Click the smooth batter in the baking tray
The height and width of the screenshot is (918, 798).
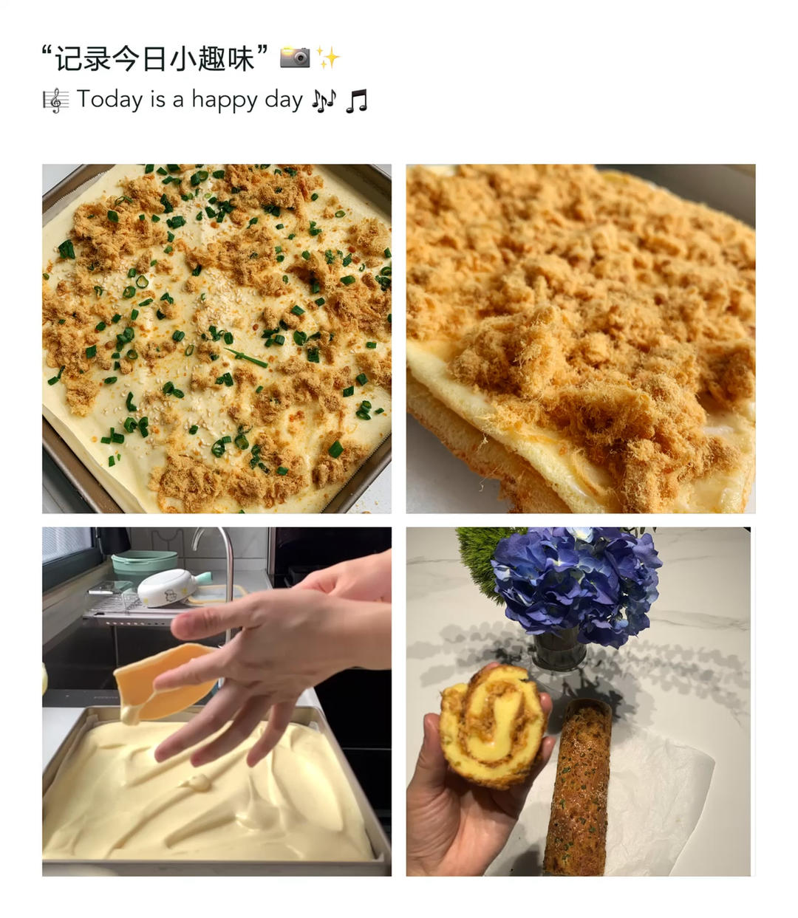pyautogui.click(x=207, y=790)
